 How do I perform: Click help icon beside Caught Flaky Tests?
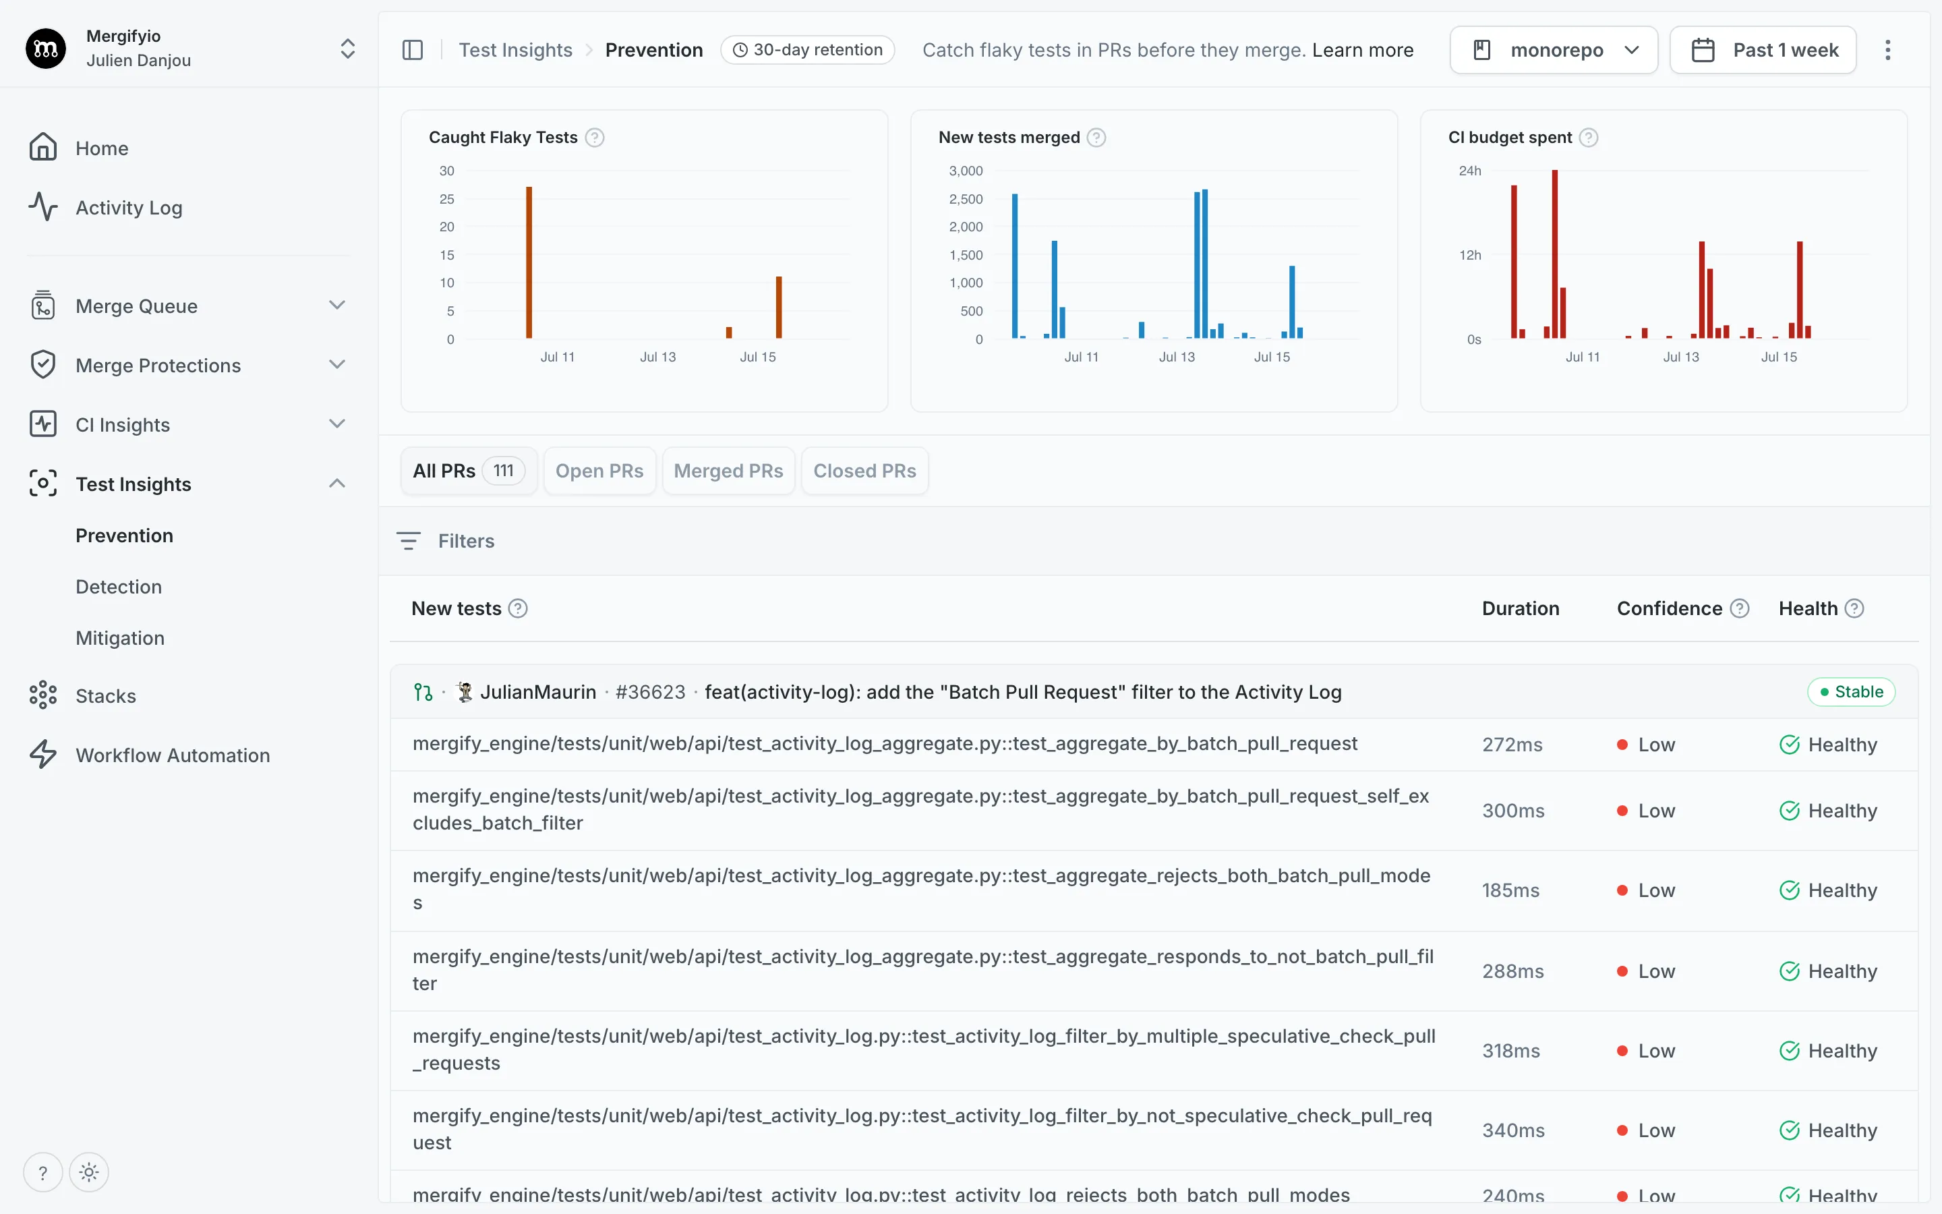pos(595,138)
